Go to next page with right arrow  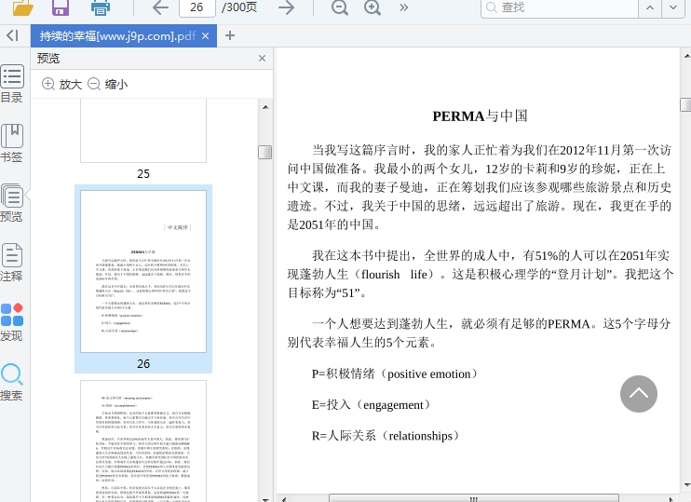[287, 7]
